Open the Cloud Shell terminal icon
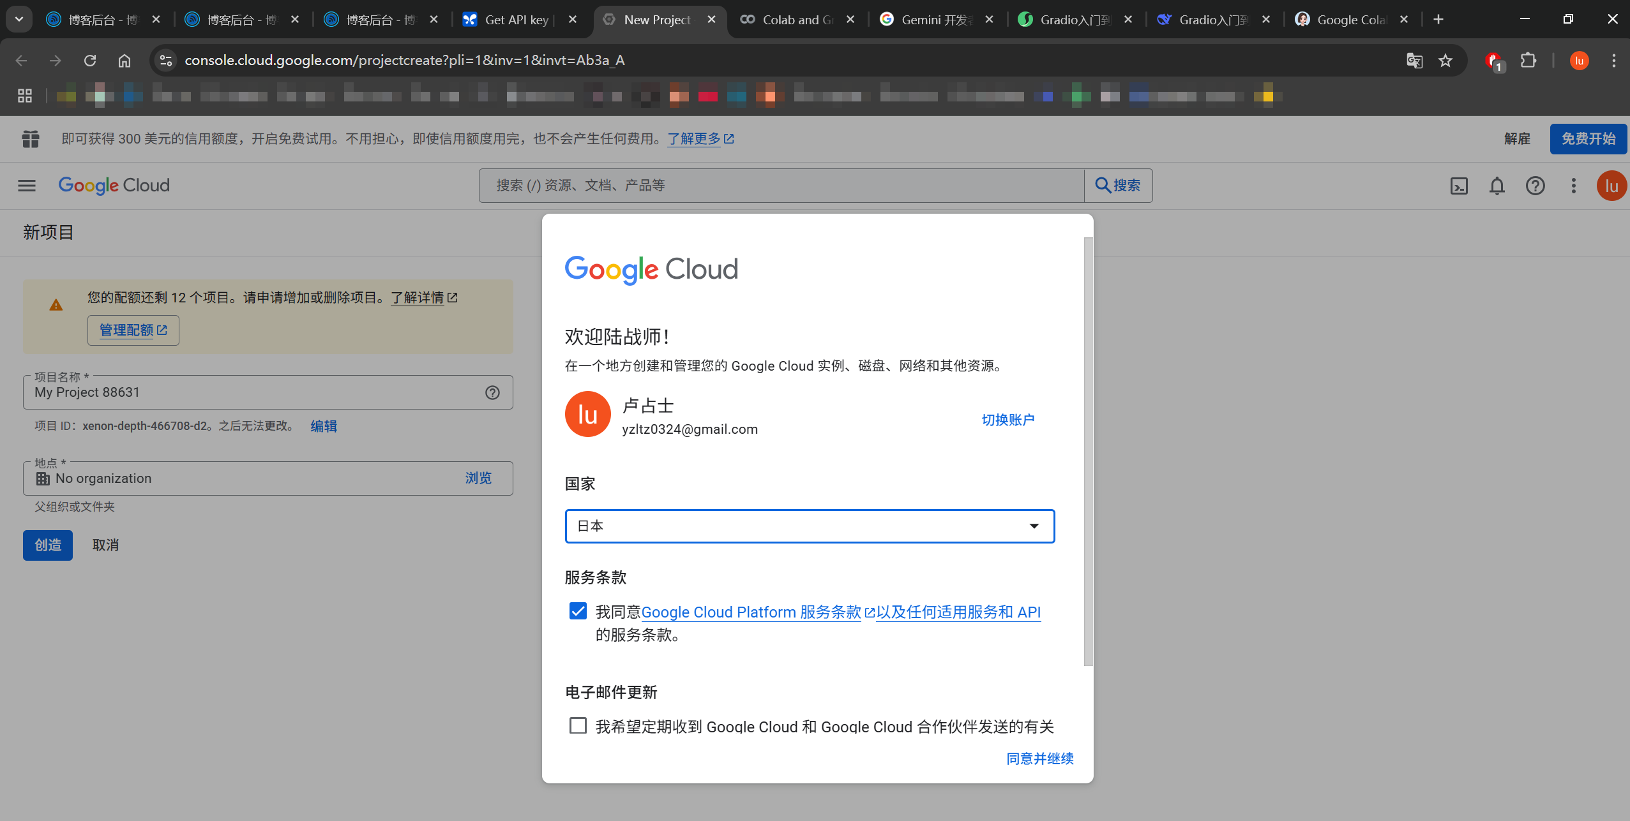Image resolution: width=1630 pixels, height=821 pixels. coord(1459,186)
